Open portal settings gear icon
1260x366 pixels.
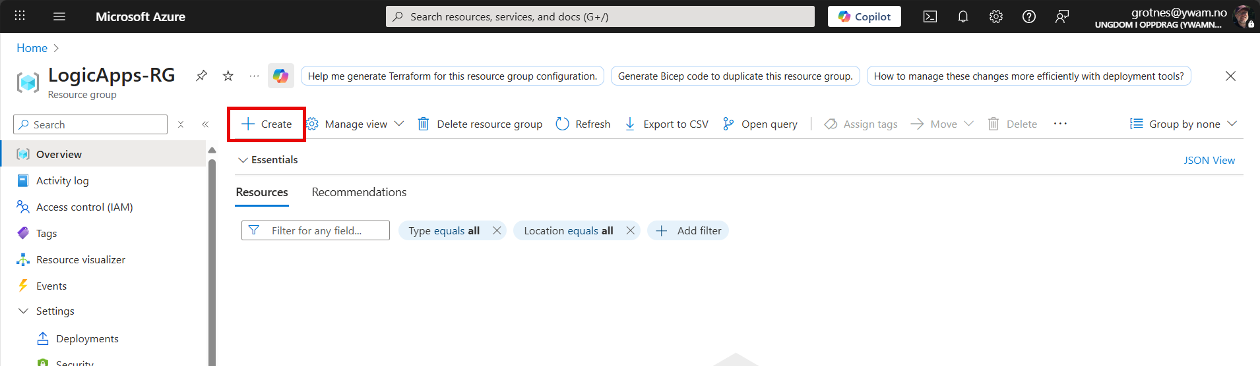tap(996, 16)
